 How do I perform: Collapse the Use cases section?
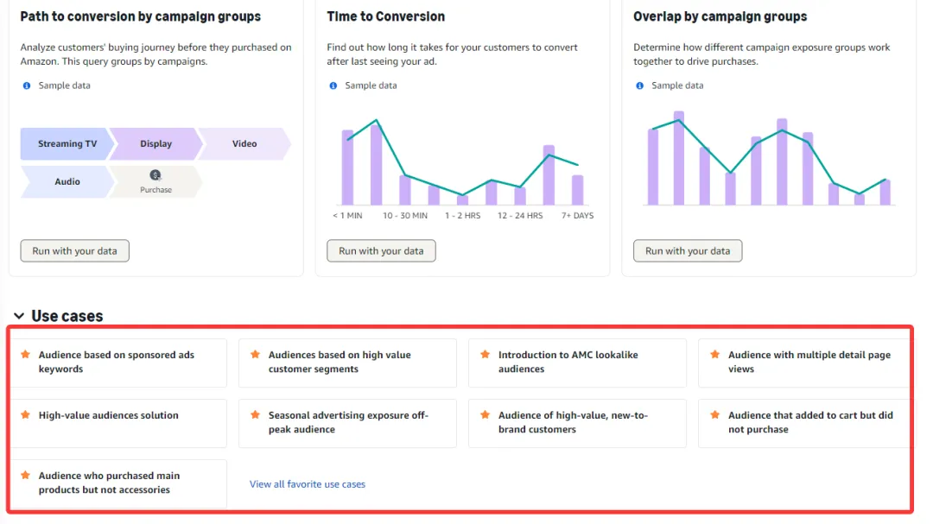[x=19, y=316]
